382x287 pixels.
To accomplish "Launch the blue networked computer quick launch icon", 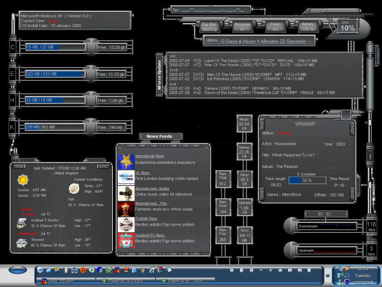I will click(x=100, y=270).
